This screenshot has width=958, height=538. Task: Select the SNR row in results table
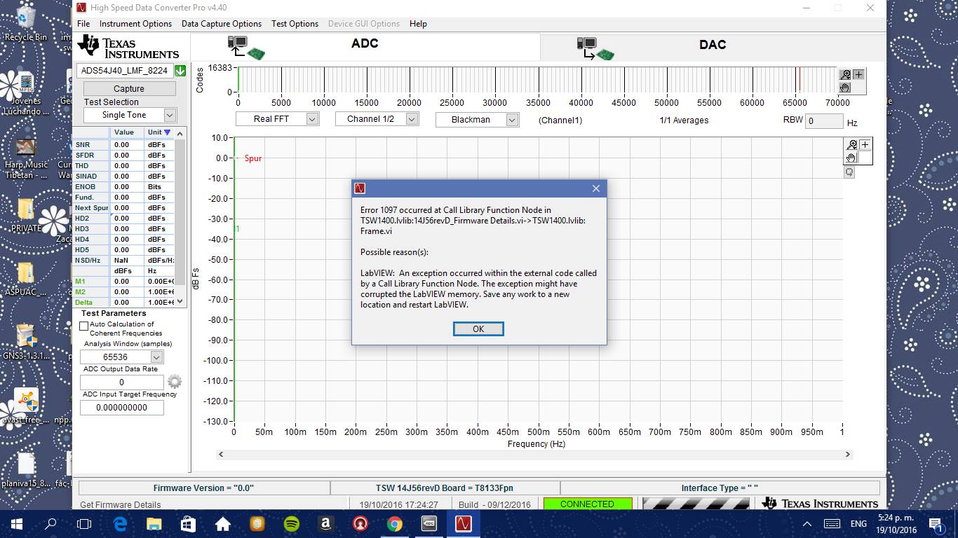[123, 145]
